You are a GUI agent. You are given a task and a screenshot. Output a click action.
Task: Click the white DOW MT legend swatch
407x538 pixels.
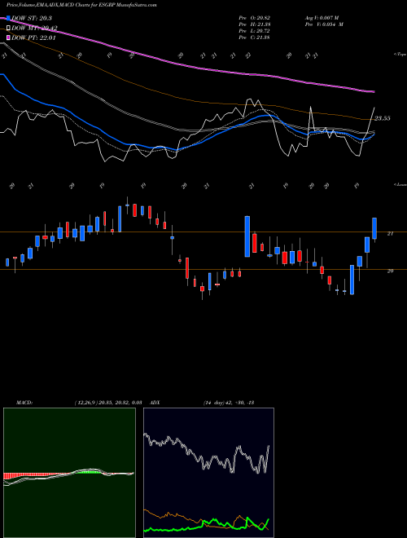[x=8, y=29]
